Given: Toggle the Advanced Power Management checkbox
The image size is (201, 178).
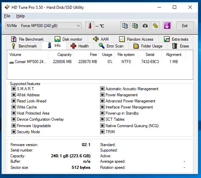Looking at the screenshot, I should (102, 101).
